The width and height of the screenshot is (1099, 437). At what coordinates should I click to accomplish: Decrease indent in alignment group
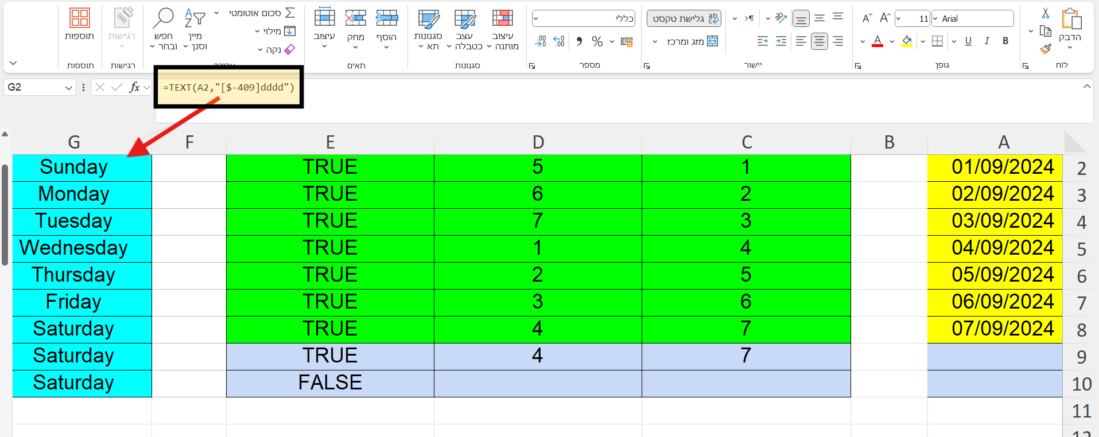point(763,41)
